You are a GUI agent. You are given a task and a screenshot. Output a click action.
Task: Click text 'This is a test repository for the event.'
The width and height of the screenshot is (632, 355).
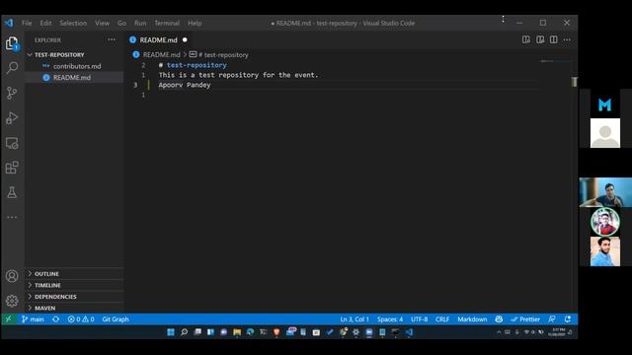(238, 75)
